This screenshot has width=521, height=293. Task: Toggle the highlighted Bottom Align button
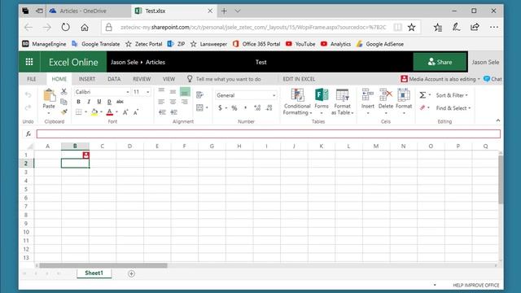point(185,92)
